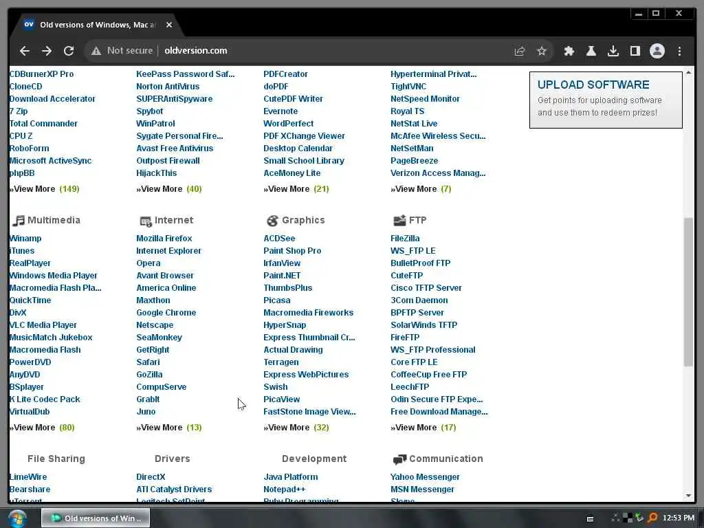Go forward to the next page
This screenshot has height=528, width=704.
click(47, 51)
